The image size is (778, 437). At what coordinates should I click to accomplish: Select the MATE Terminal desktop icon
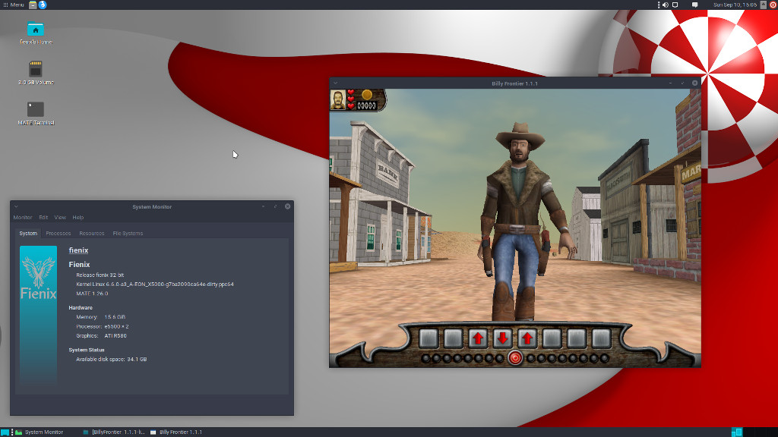tap(36, 114)
